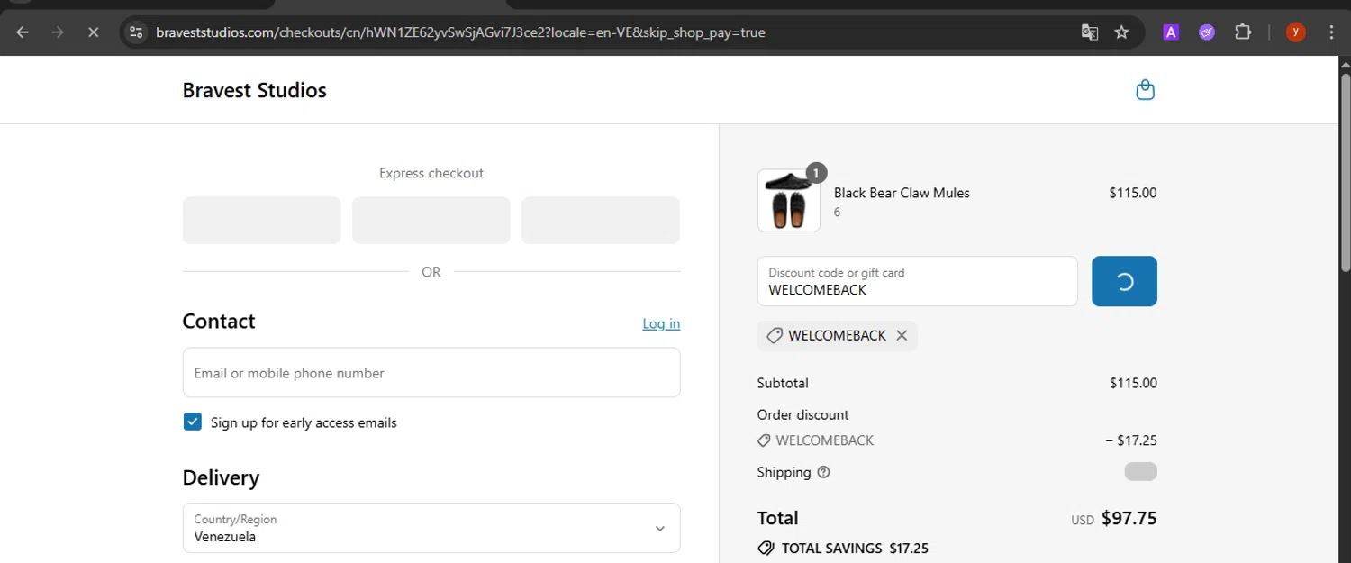The width and height of the screenshot is (1351, 563).
Task: Open the purple A extension icon
Action: 1171,32
